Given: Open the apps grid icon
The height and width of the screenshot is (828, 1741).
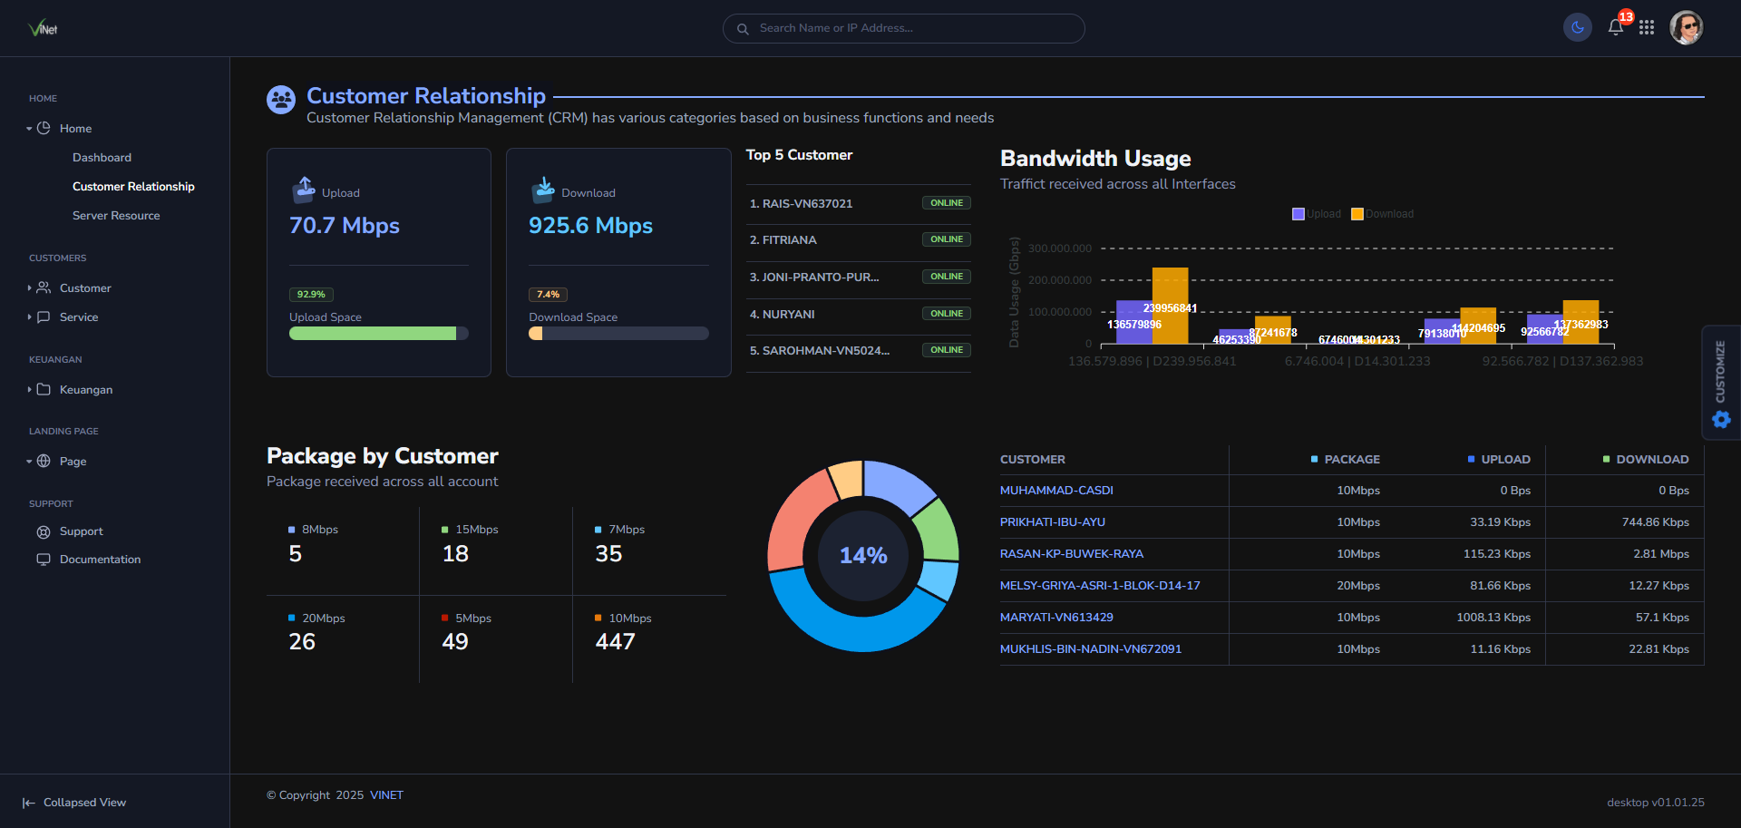Looking at the screenshot, I should click(1648, 27).
